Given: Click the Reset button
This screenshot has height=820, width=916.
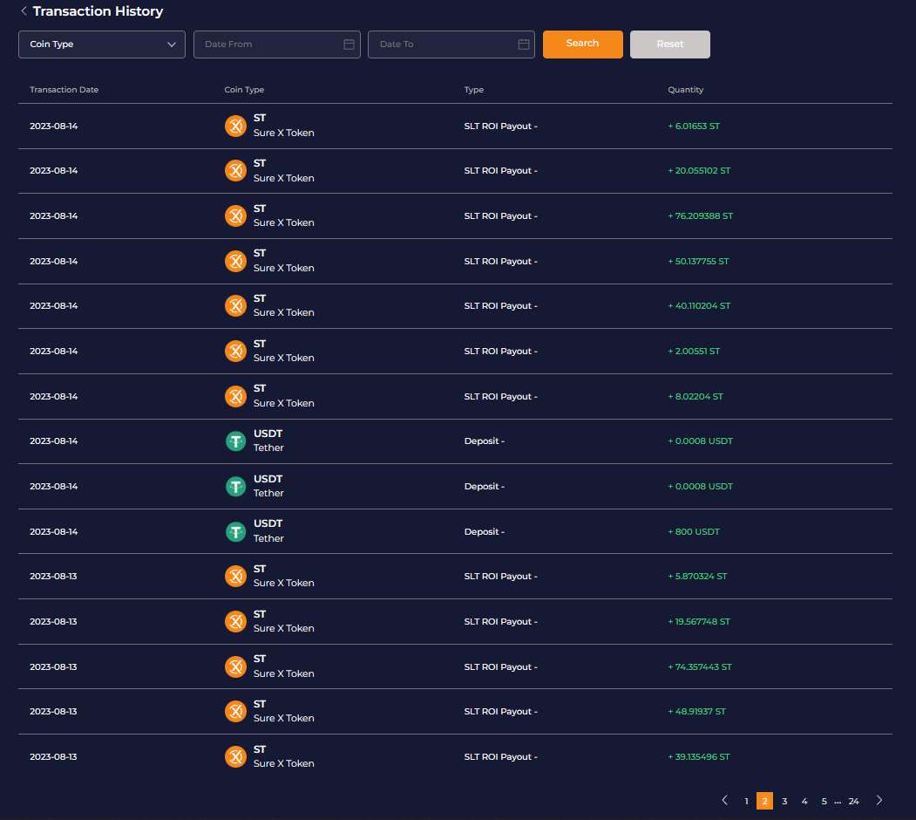Looking at the screenshot, I should [x=669, y=44].
